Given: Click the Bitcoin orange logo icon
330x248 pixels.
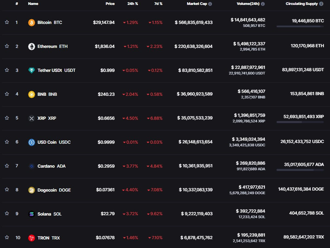Looking at the screenshot, I should 31,23.
